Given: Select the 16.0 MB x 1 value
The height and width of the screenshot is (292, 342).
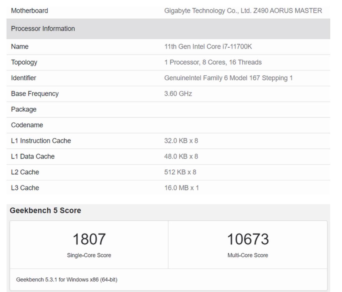Looking at the screenshot, I should (181, 188).
